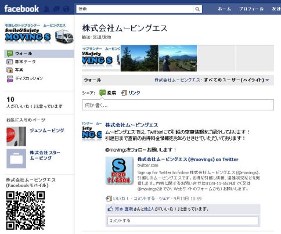Open friend requests icon in header

(x=46, y=9)
